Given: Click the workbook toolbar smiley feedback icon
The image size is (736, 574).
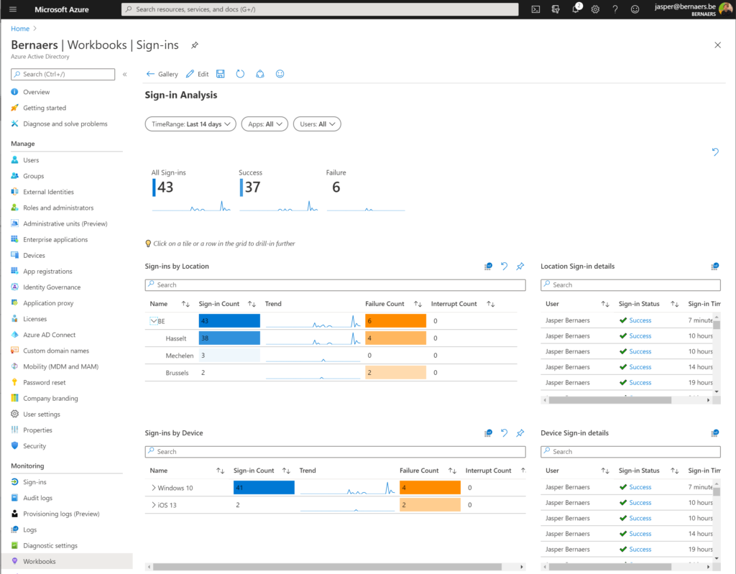Looking at the screenshot, I should click(280, 74).
